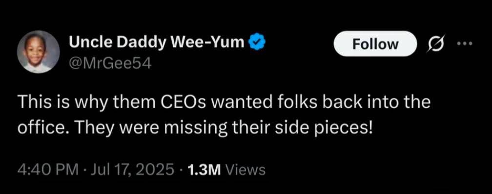Screen dimensions: 492x194
Task: Follow the Uncle Daddy Wee-Yum account
Action: tap(375, 44)
